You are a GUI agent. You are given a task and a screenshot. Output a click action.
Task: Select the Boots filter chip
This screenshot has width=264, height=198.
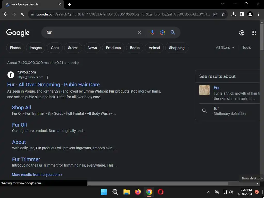(135, 48)
